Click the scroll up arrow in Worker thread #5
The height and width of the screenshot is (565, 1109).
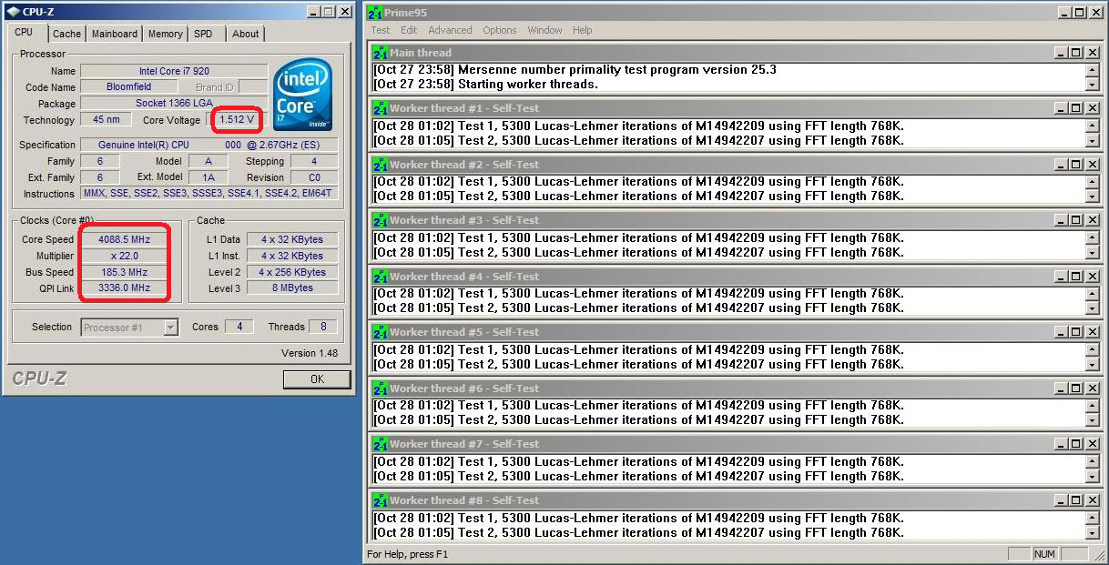(1093, 349)
